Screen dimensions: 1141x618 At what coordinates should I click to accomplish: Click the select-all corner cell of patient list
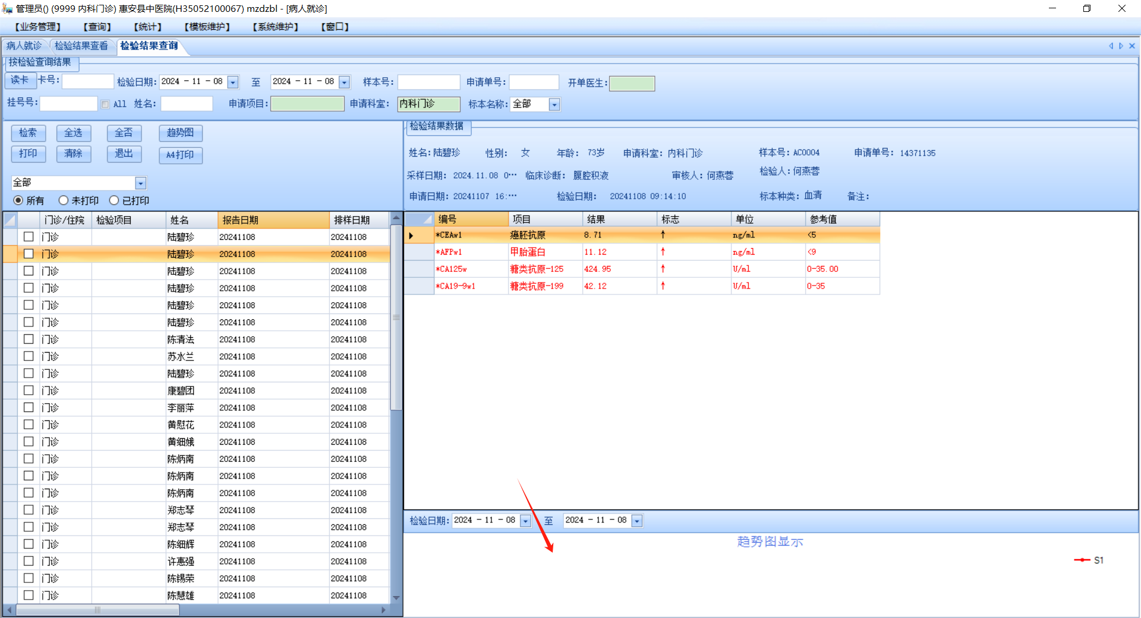pyautogui.click(x=10, y=220)
